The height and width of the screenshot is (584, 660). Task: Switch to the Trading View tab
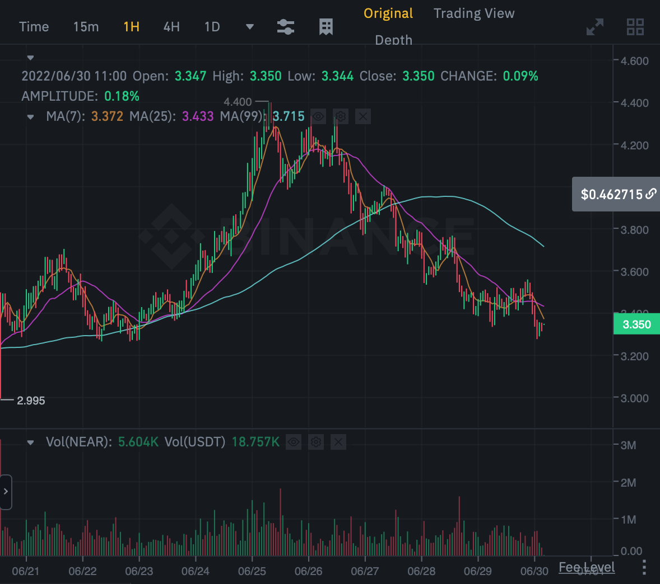coord(473,13)
